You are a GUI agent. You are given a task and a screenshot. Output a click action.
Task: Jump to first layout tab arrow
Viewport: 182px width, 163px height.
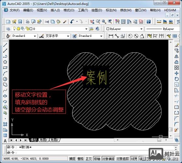[11, 140]
